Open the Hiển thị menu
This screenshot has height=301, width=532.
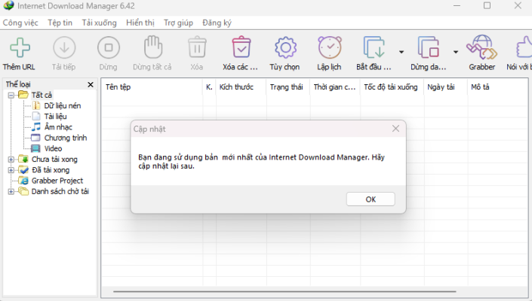click(x=140, y=23)
